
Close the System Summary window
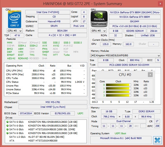click(x=160, y=4)
